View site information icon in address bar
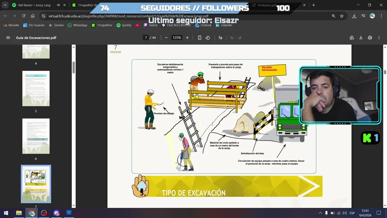The image size is (387, 218). (x=44, y=16)
